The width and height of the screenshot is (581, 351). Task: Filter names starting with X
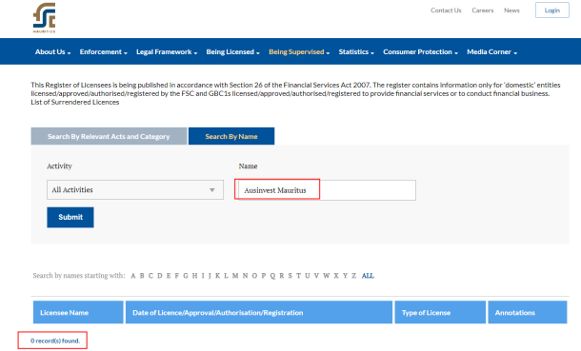click(336, 276)
